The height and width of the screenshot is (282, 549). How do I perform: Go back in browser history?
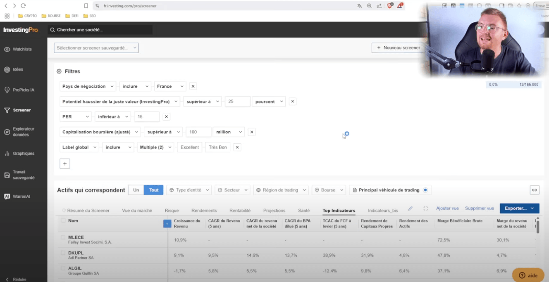pos(6,6)
